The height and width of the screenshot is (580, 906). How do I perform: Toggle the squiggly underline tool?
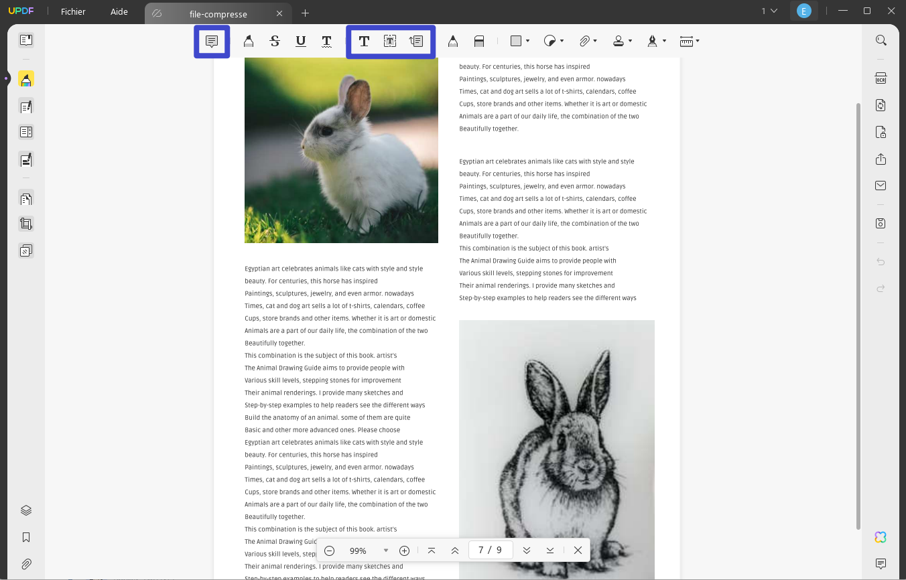click(x=326, y=41)
